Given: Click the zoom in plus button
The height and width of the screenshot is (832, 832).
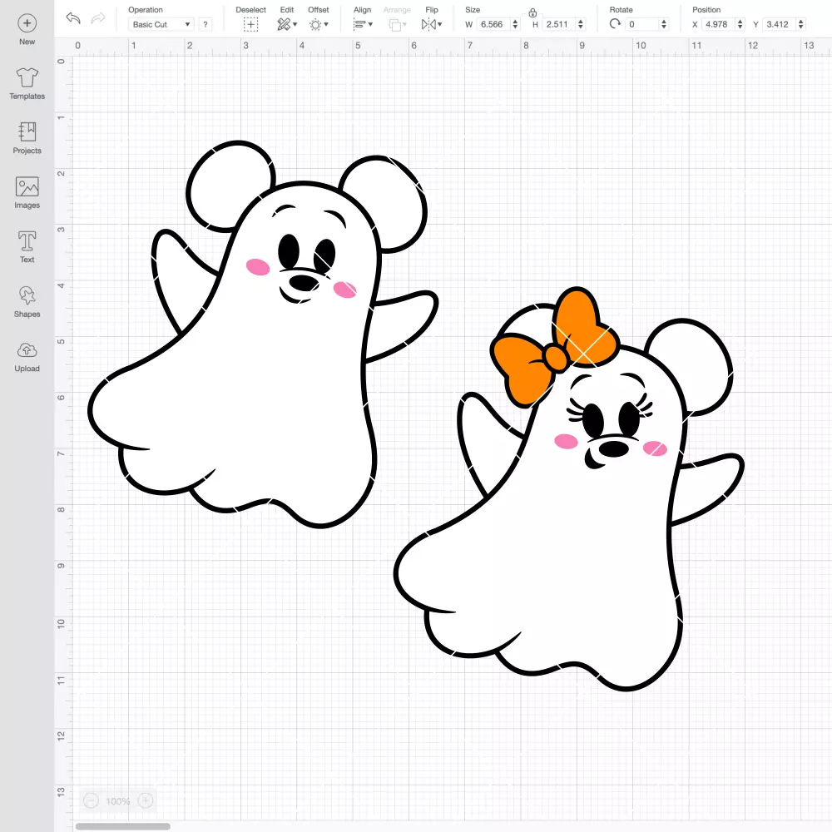Looking at the screenshot, I should (x=146, y=800).
